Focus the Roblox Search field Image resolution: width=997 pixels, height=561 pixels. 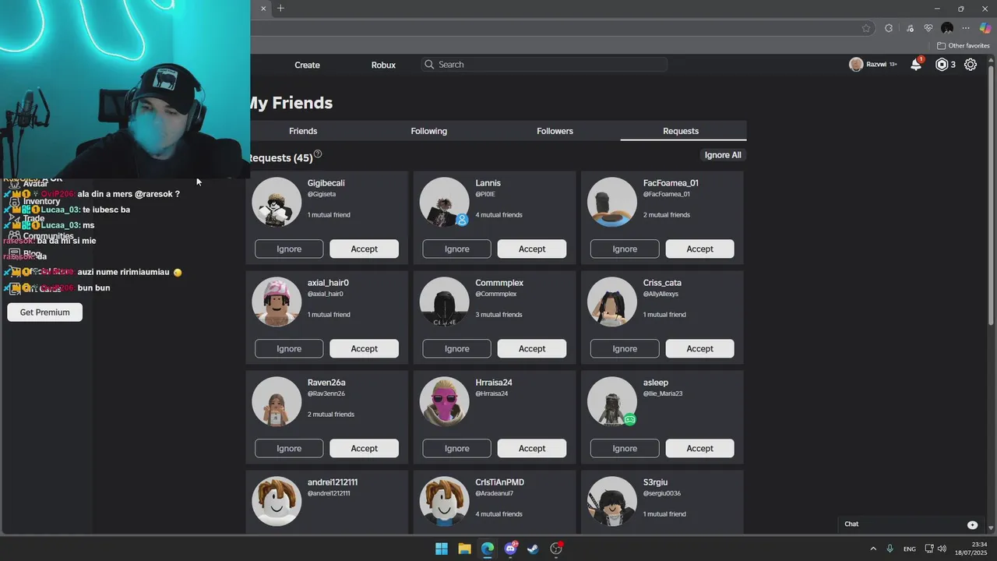(544, 65)
